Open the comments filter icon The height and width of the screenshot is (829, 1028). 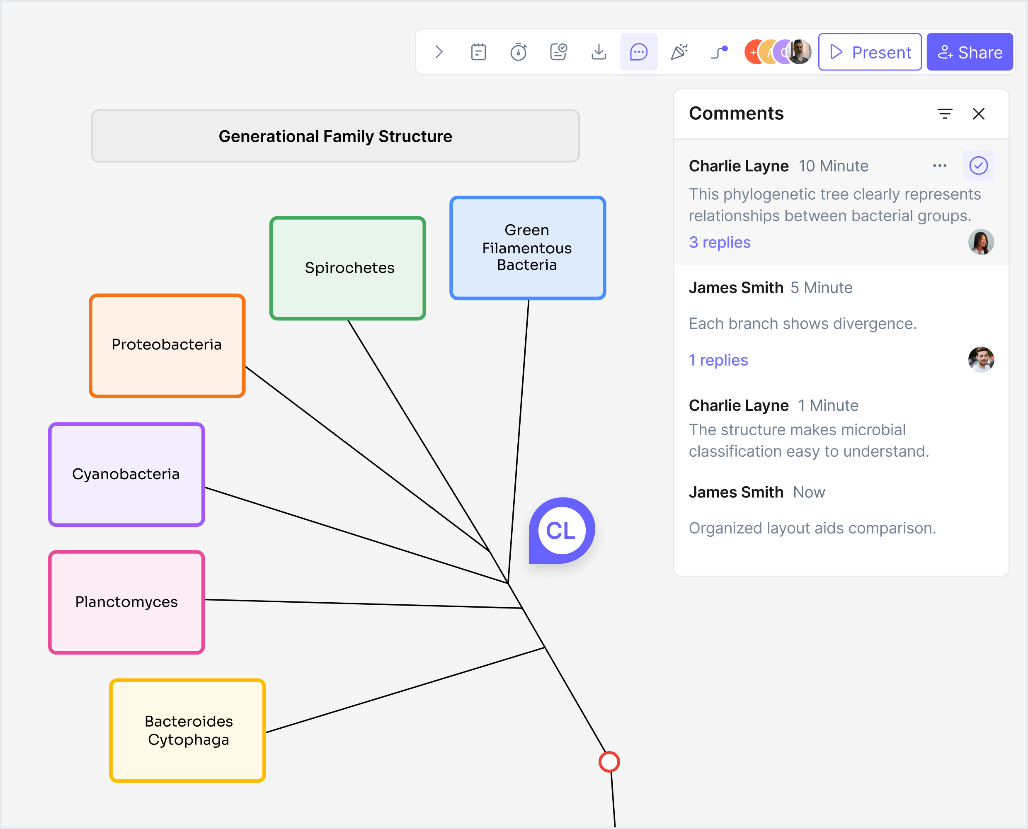(x=945, y=114)
